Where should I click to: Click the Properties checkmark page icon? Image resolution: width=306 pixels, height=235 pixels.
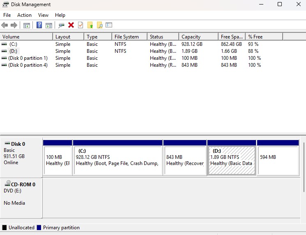pos(81,25)
